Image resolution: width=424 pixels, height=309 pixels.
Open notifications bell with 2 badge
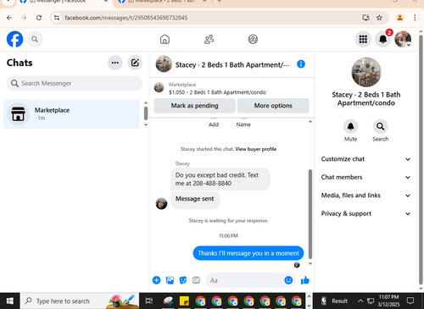click(383, 39)
